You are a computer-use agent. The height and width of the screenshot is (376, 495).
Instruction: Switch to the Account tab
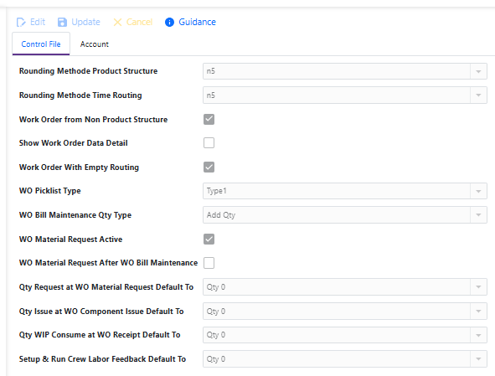95,44
